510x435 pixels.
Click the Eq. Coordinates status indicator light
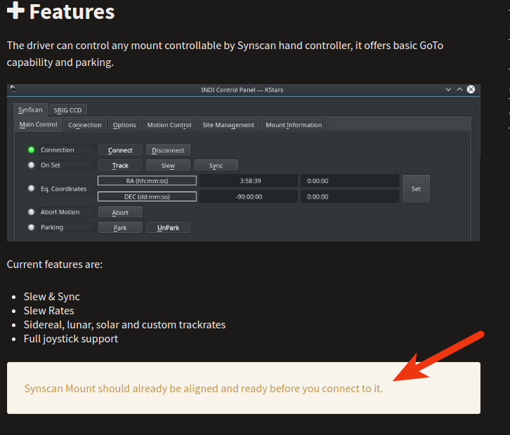coord(31,189)
